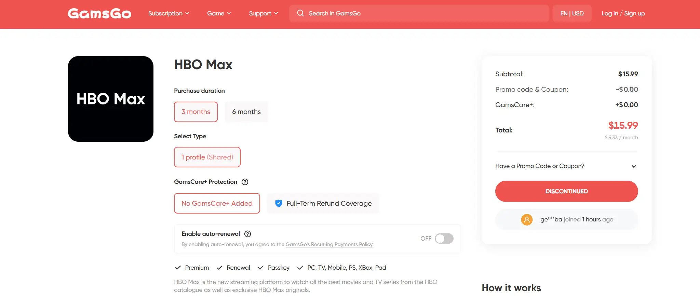Focus the Search in GamsGo field
Screen dimensions: 700x308
coord(419,13)
